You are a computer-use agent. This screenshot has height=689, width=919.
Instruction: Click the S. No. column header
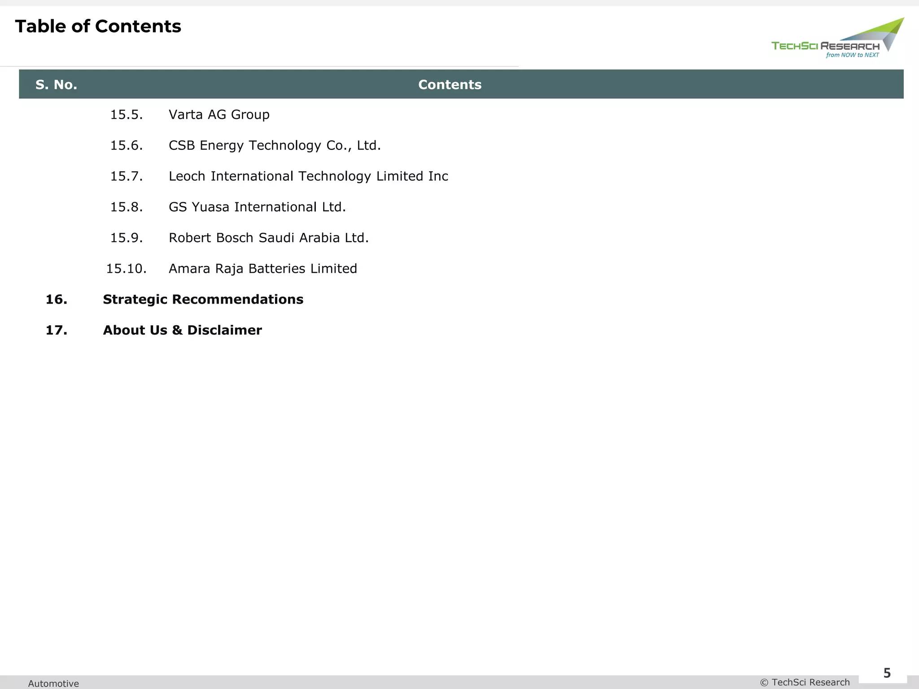(x=56, y=84)
